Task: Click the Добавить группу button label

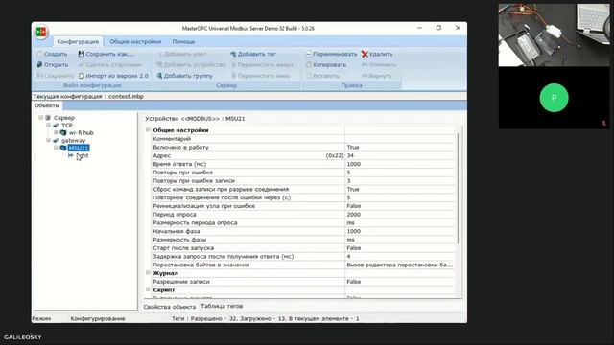Action: coord(188,76)
